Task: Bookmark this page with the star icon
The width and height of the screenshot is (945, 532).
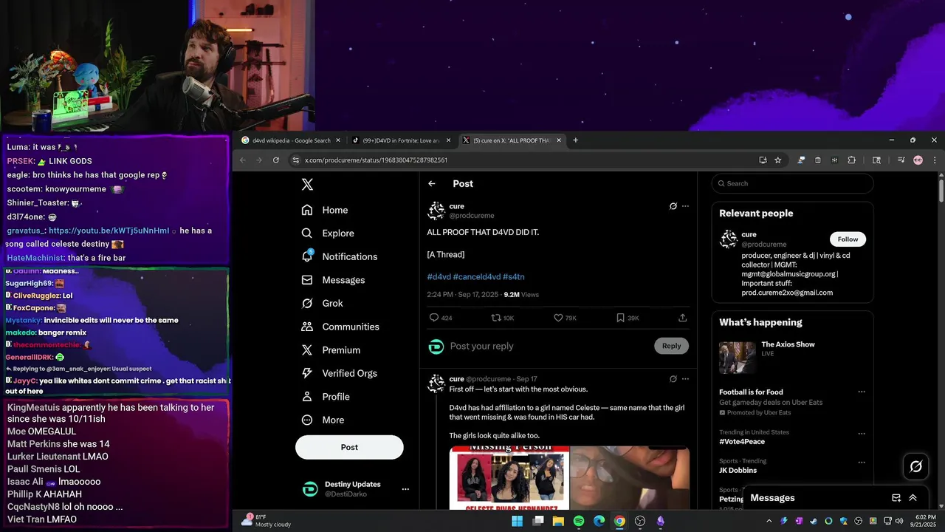Action: click(x=778, y=160)
